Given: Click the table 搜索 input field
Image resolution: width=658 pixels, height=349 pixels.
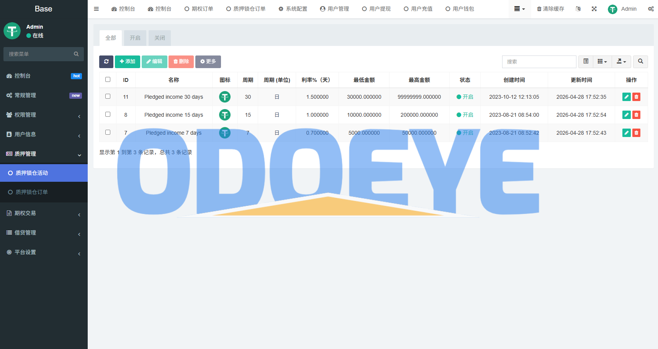Looking at the screenshot, I should pyautogui.click(x=539, y=62).
